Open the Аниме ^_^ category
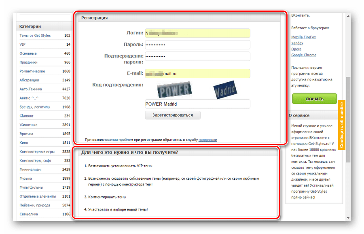The image size is (364, 234). pos(29,98)
